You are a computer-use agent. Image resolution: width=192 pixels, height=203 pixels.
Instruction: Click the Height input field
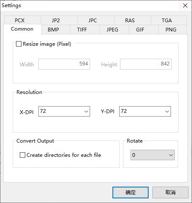pos(146,64)
